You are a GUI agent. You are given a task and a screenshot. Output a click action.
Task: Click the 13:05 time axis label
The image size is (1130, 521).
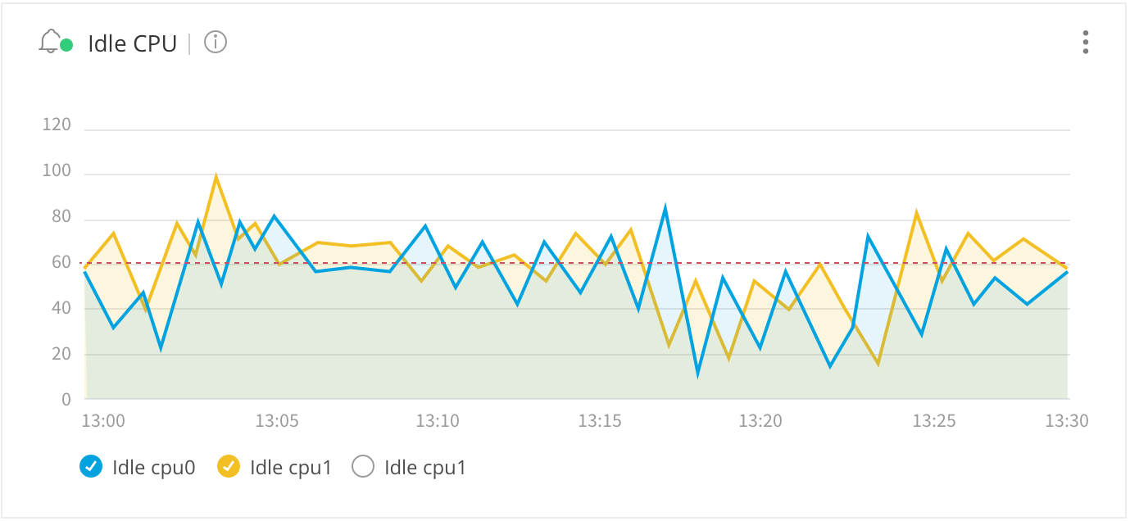point(277,421)
